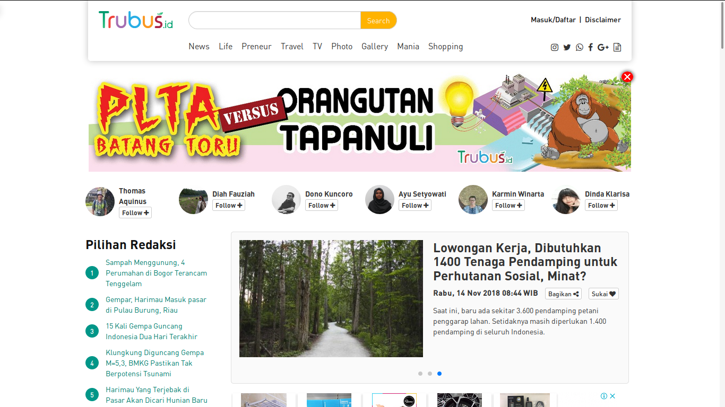
Task: Open the Life menu
Action: point(226,47)
